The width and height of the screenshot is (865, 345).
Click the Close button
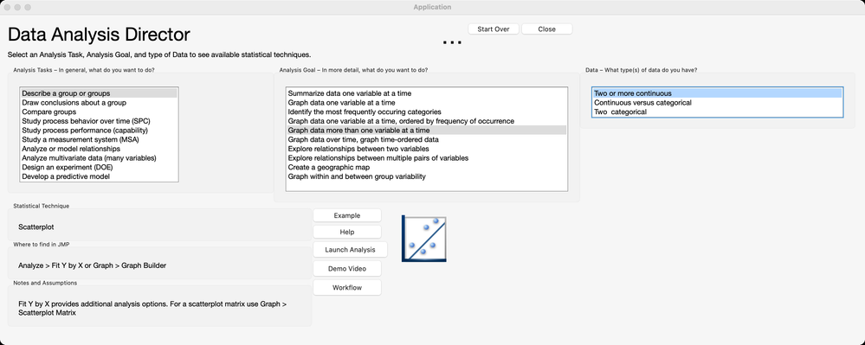tap(546, 29)
